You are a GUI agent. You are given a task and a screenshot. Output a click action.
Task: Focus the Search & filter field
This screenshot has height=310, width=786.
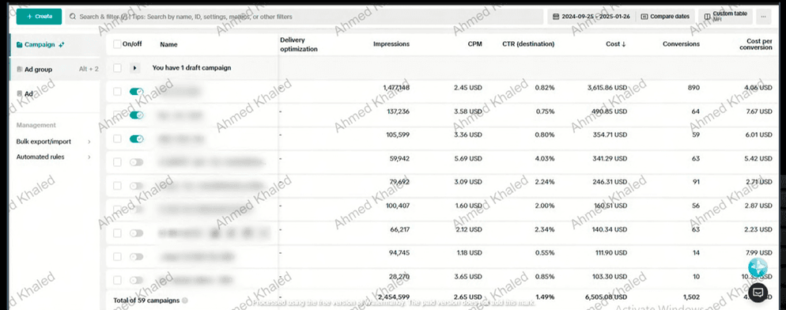click(304, 17)
